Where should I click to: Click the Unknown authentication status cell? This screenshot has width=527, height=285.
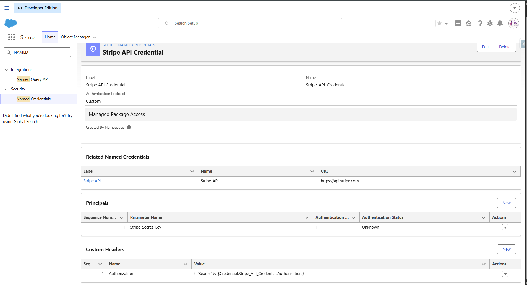[371, 227]
